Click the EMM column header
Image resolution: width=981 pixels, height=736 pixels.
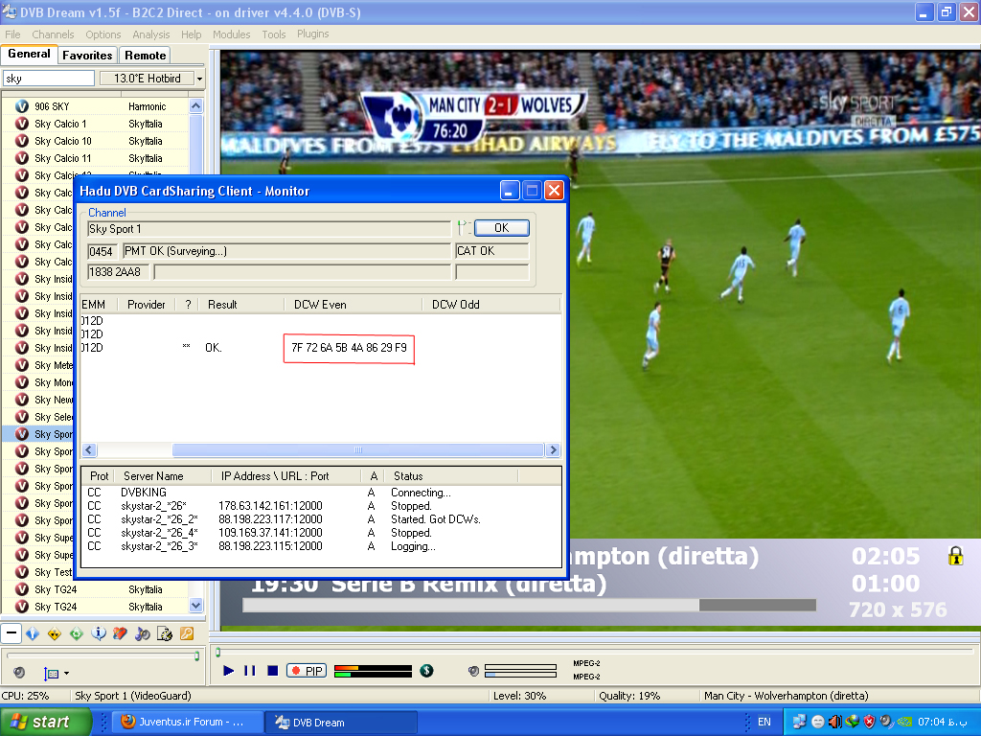(x=98, y=305)
